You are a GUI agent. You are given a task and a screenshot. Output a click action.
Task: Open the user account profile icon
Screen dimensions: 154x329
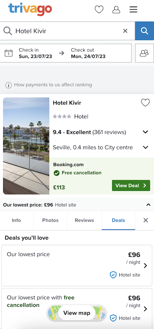click(x=116, y=10)
